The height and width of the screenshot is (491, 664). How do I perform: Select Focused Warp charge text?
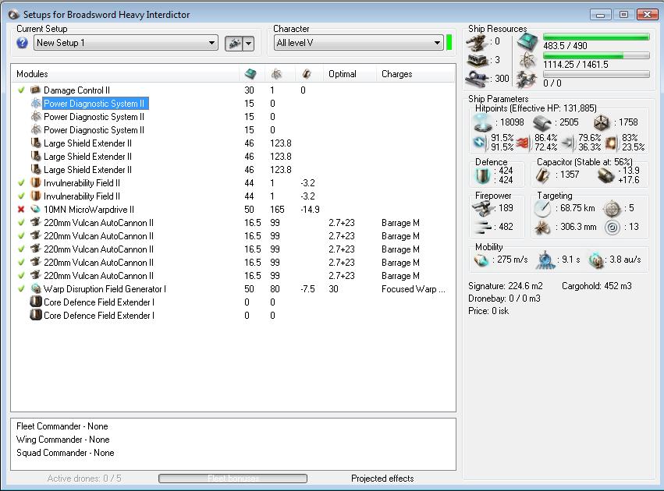[414, 289]
